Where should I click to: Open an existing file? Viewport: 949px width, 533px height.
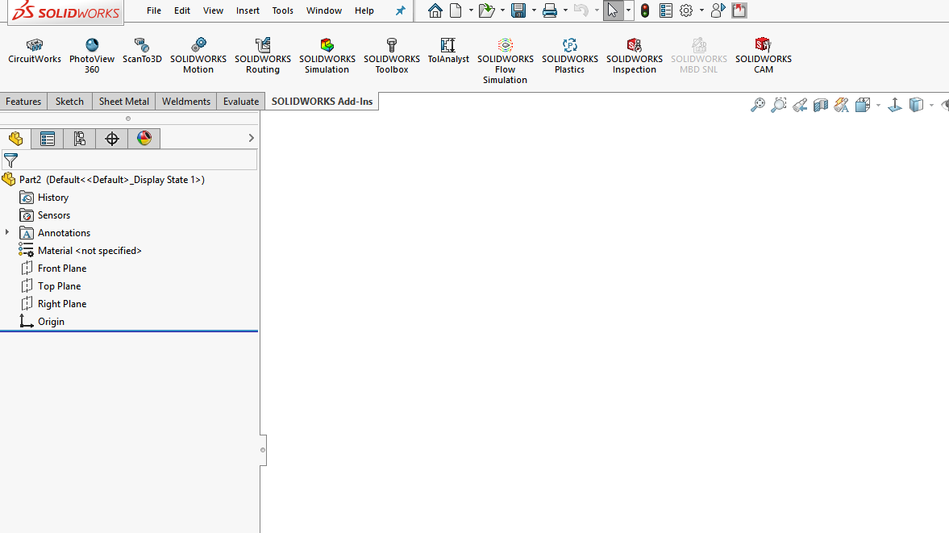486,11
